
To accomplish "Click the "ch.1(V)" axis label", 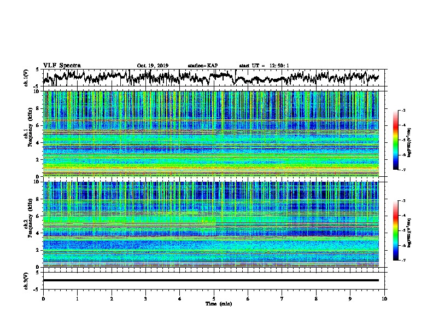I will 26,78.
